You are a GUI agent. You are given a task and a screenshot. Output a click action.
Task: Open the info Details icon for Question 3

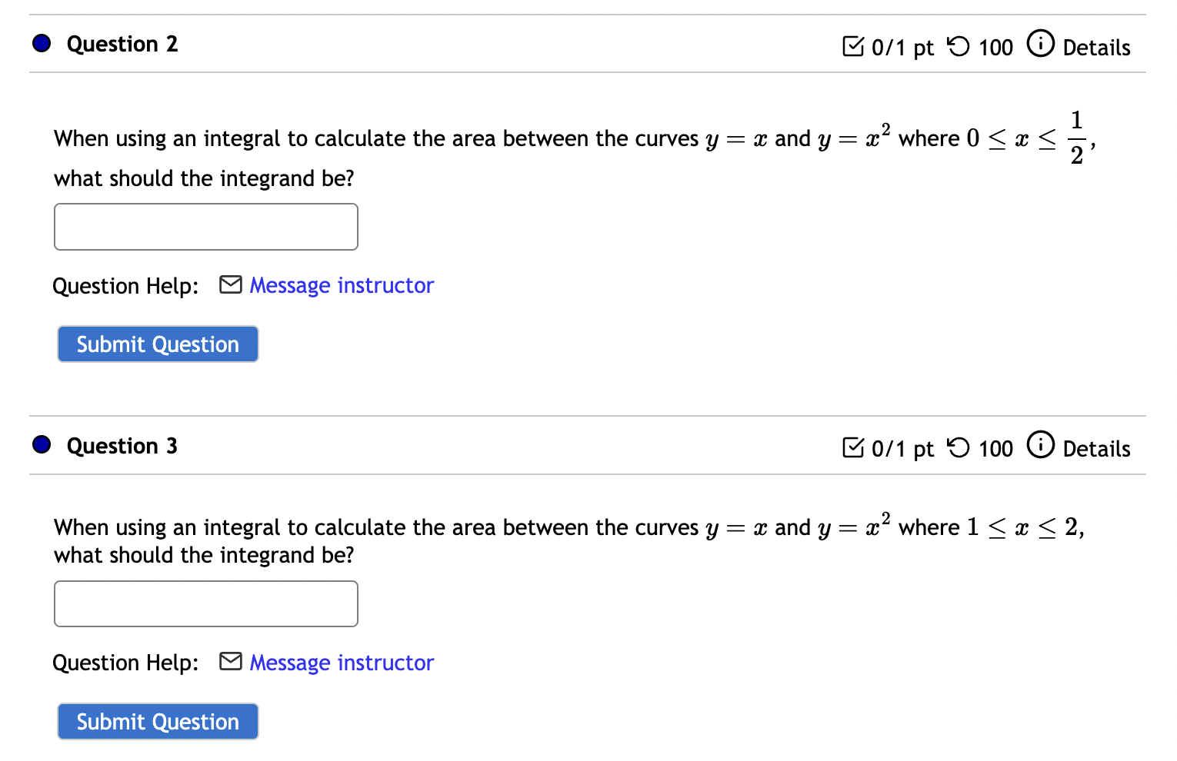tap(1042, 445)
